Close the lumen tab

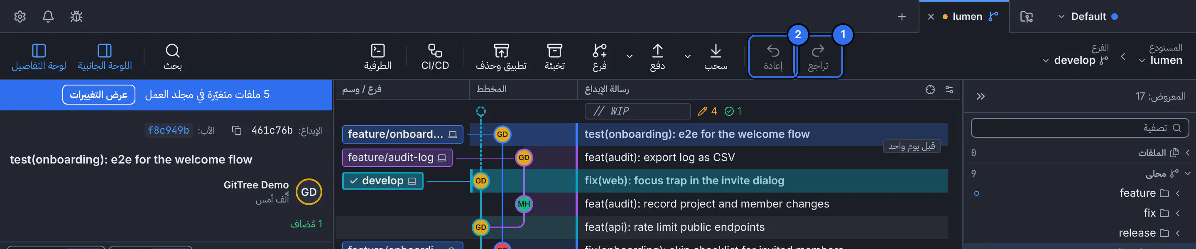(x=931, y=17)
